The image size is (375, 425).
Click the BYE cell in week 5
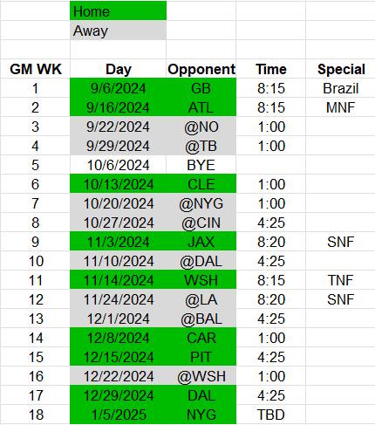pyautogui.click(x=201, y=165)
